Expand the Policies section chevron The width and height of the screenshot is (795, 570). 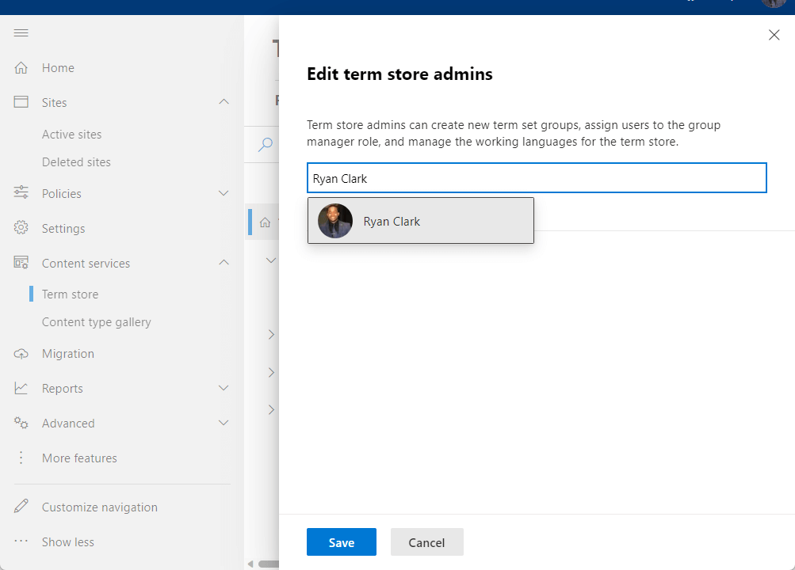tap(224, 193)
